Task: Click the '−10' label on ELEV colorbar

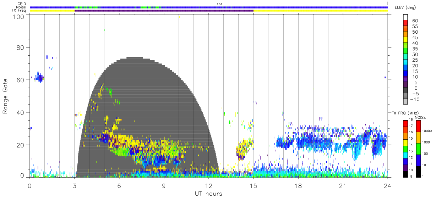Action: tap(415, 99)
